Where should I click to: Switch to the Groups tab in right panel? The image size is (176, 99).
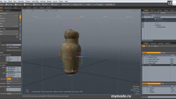coord(159,10)
